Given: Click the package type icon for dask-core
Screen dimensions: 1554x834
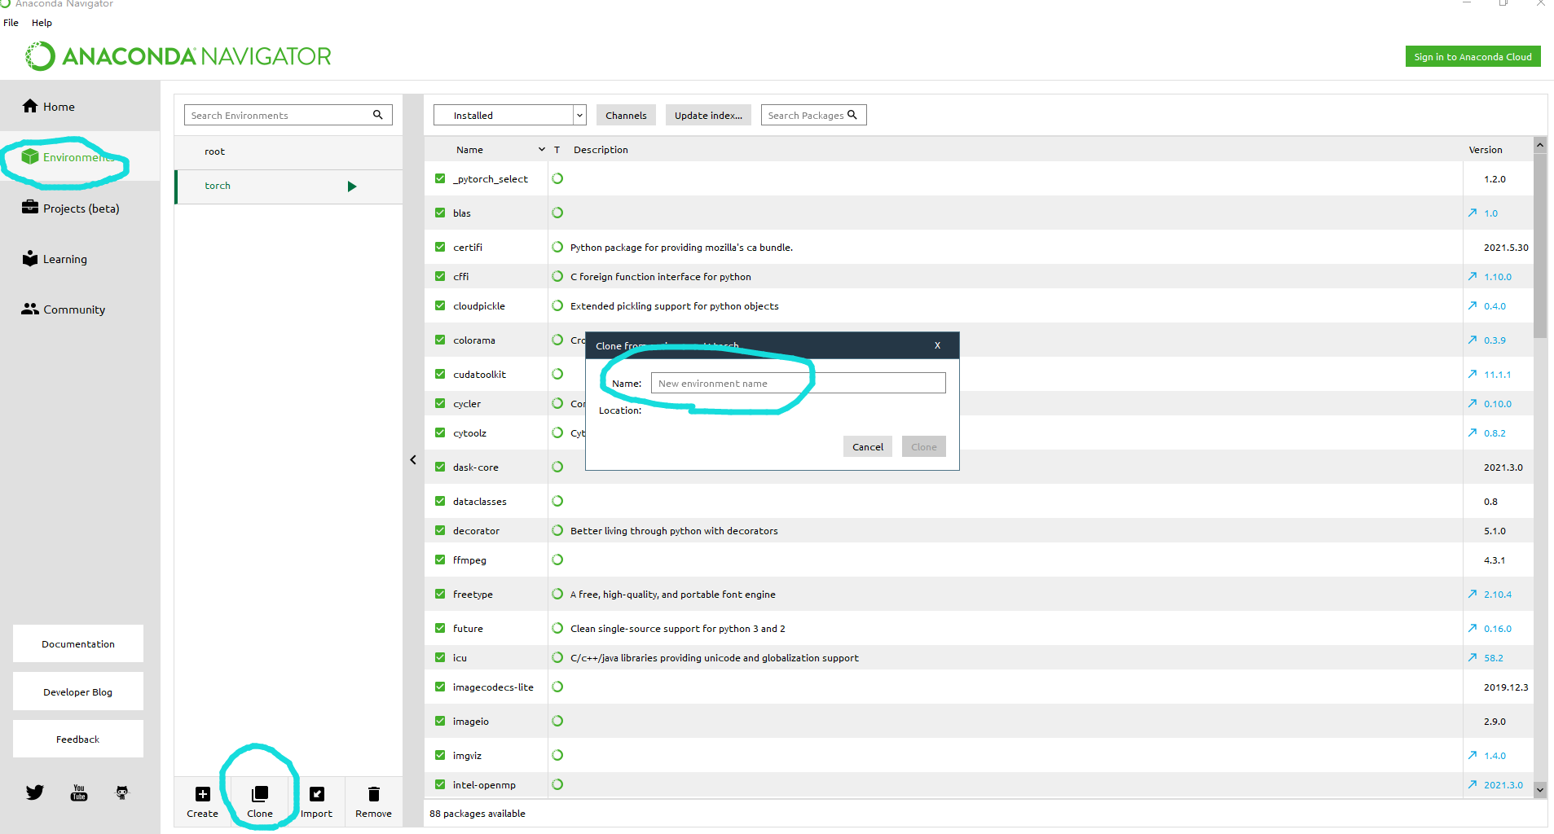Looking at the screenshot, I should [x=557, y=467].
